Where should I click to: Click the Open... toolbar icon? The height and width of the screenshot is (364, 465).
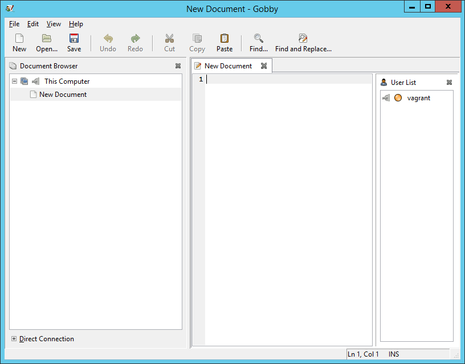[47, 39]
